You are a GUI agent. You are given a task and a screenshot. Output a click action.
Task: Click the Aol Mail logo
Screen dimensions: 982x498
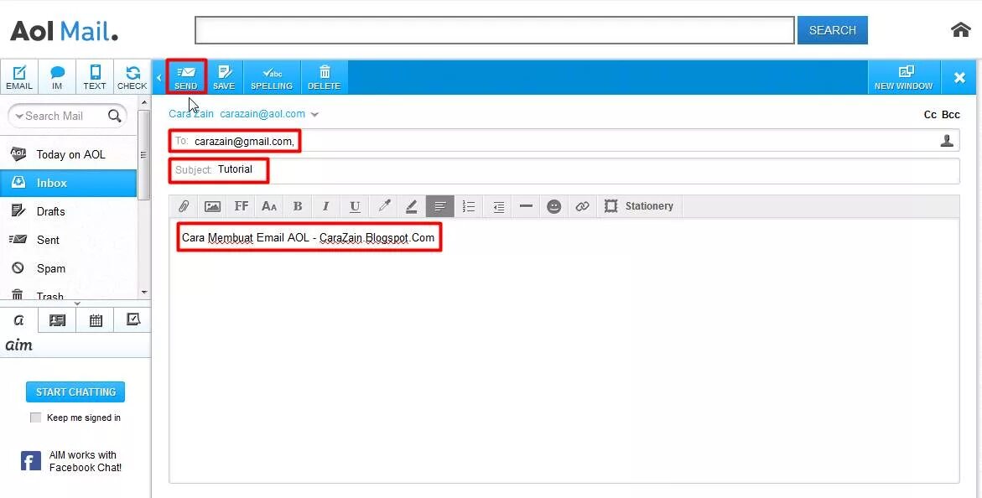tap(64, 30)
